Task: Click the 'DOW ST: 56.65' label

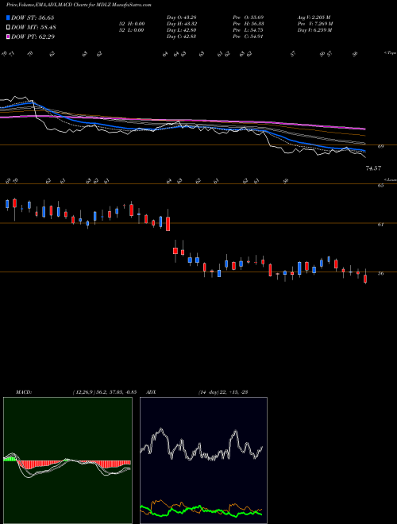Action: 33,17
